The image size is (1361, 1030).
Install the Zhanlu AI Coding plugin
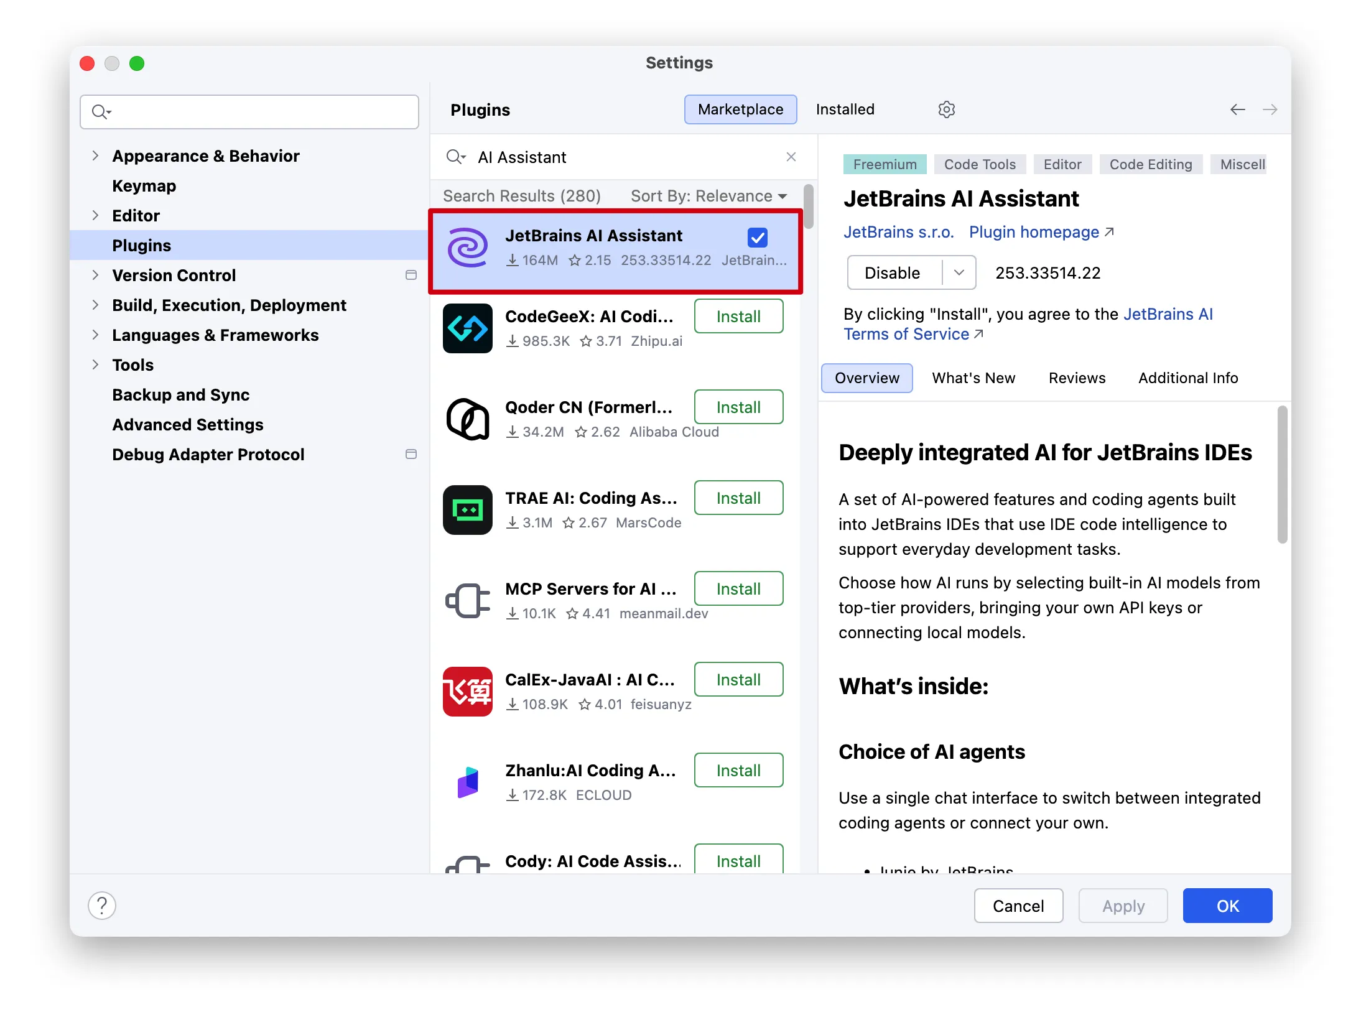[738, 770]
